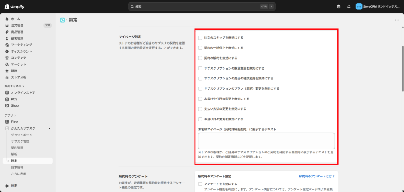The width and height of the screenshot is (404, 192).
Task: Click the マーケット globe icon
Action: pos(7,64)
